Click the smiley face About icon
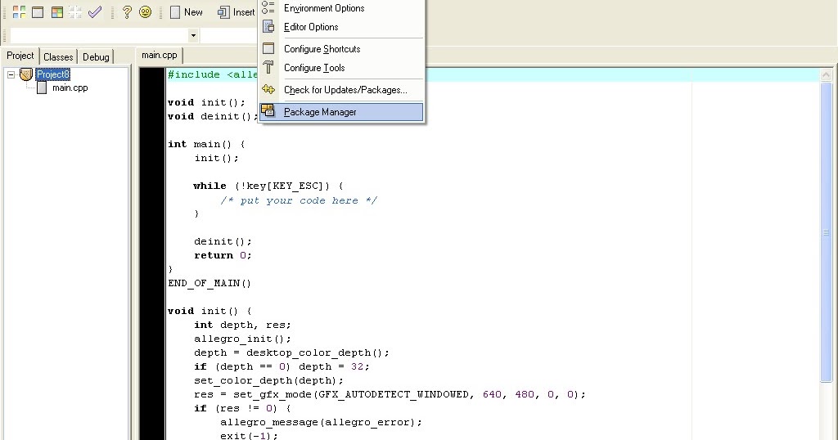 pyautogui.click(x=145, y=12)
